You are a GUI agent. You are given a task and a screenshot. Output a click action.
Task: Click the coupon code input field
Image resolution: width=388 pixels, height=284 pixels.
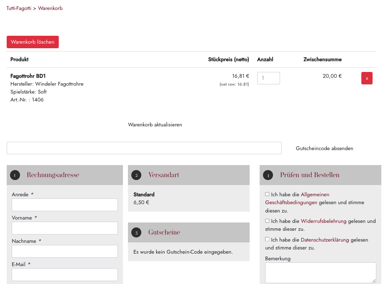pyautogui.click(x=144, y=148)
